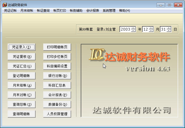Click the 凭证复核(R) button
Viewport: 185px width, 128px height.
tap(21, 57)
